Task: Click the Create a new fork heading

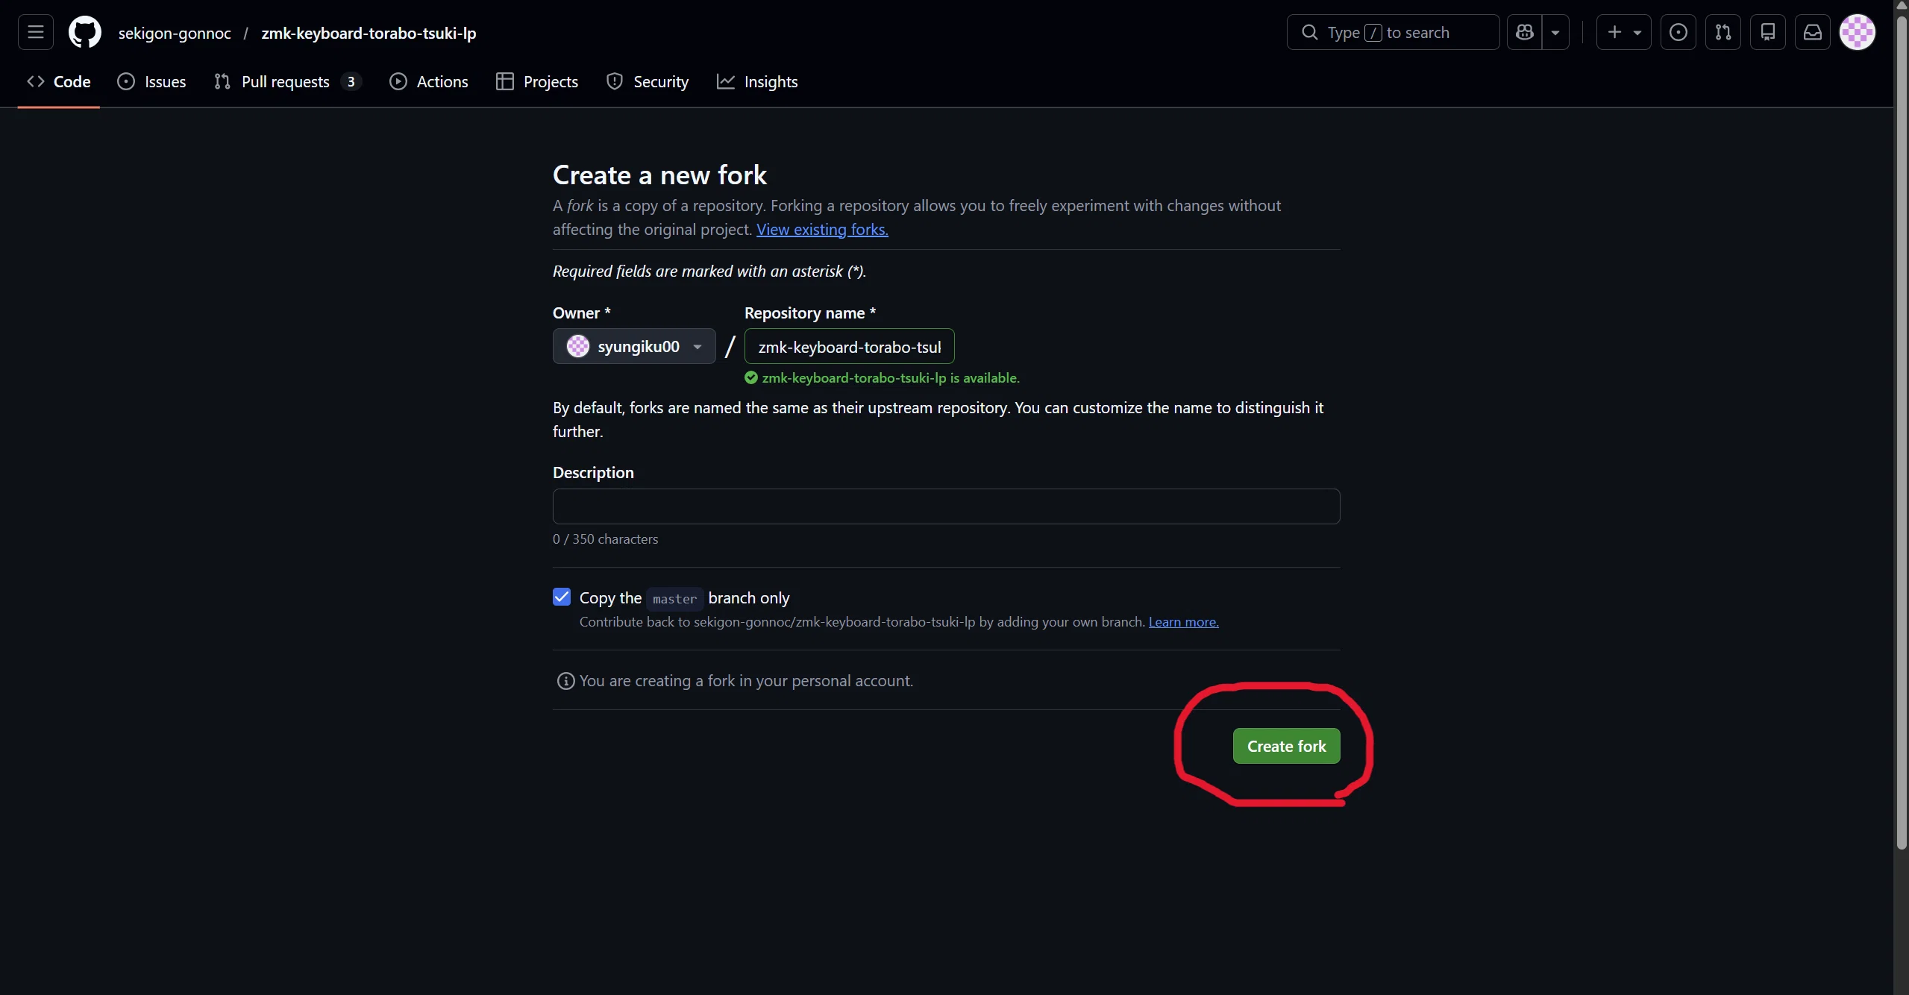Action: (659, 175)
